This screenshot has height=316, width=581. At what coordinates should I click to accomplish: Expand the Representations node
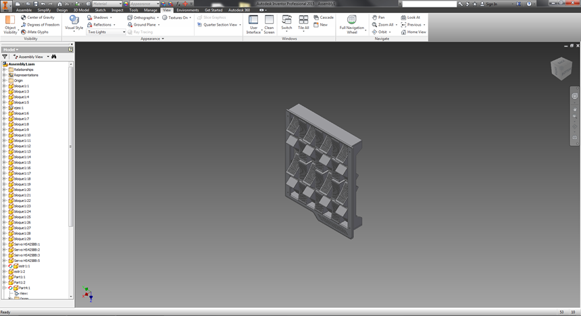pos(4,75)
